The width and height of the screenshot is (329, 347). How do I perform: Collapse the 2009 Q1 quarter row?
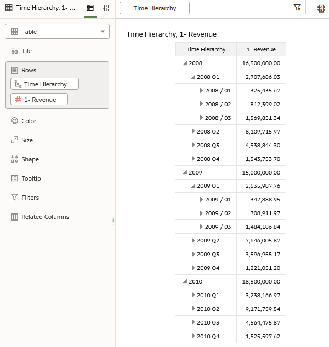pyautogui.click(x=193, y=186)
